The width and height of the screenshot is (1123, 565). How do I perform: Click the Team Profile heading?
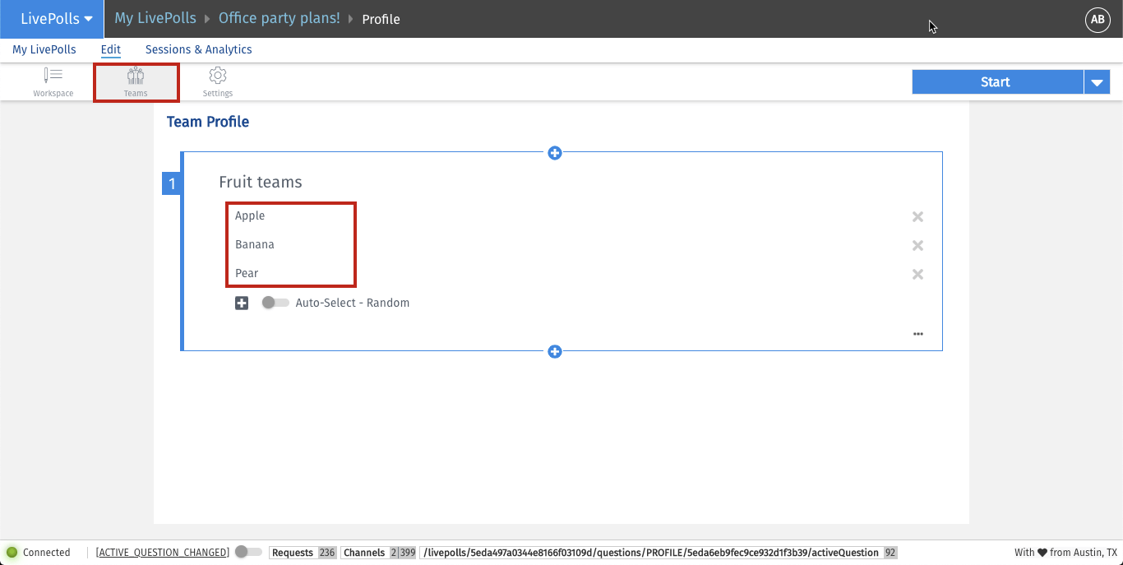tap(208, 122)
